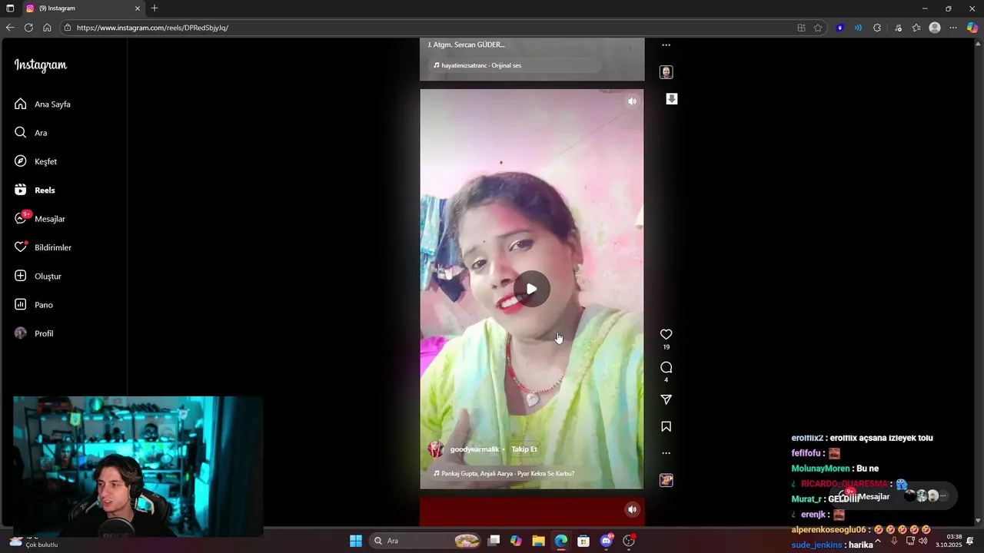Image resolution: width=984 pixels, height=553 pixels.
Task: Go to Ana Sayfa in the sidebar
Action: (x=42, y=104)
